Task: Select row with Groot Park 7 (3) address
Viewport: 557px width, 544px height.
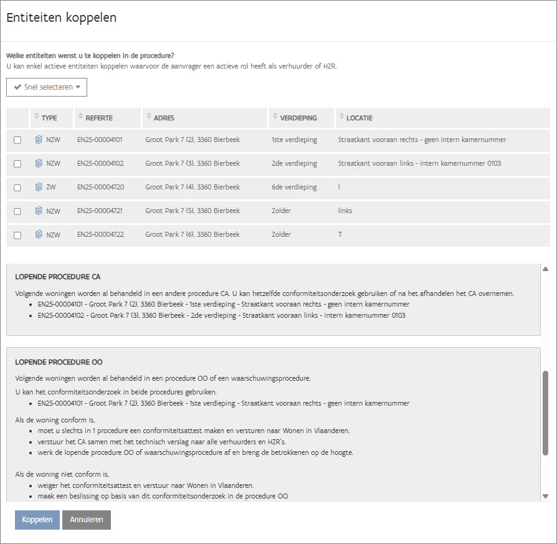Action: tap(17, 164)
